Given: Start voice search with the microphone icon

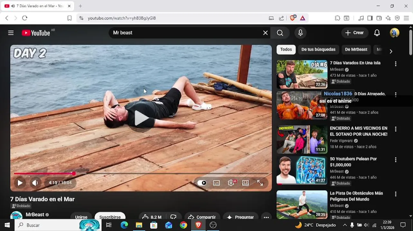Looking at the screenshot, I should (x=300, y=33).
